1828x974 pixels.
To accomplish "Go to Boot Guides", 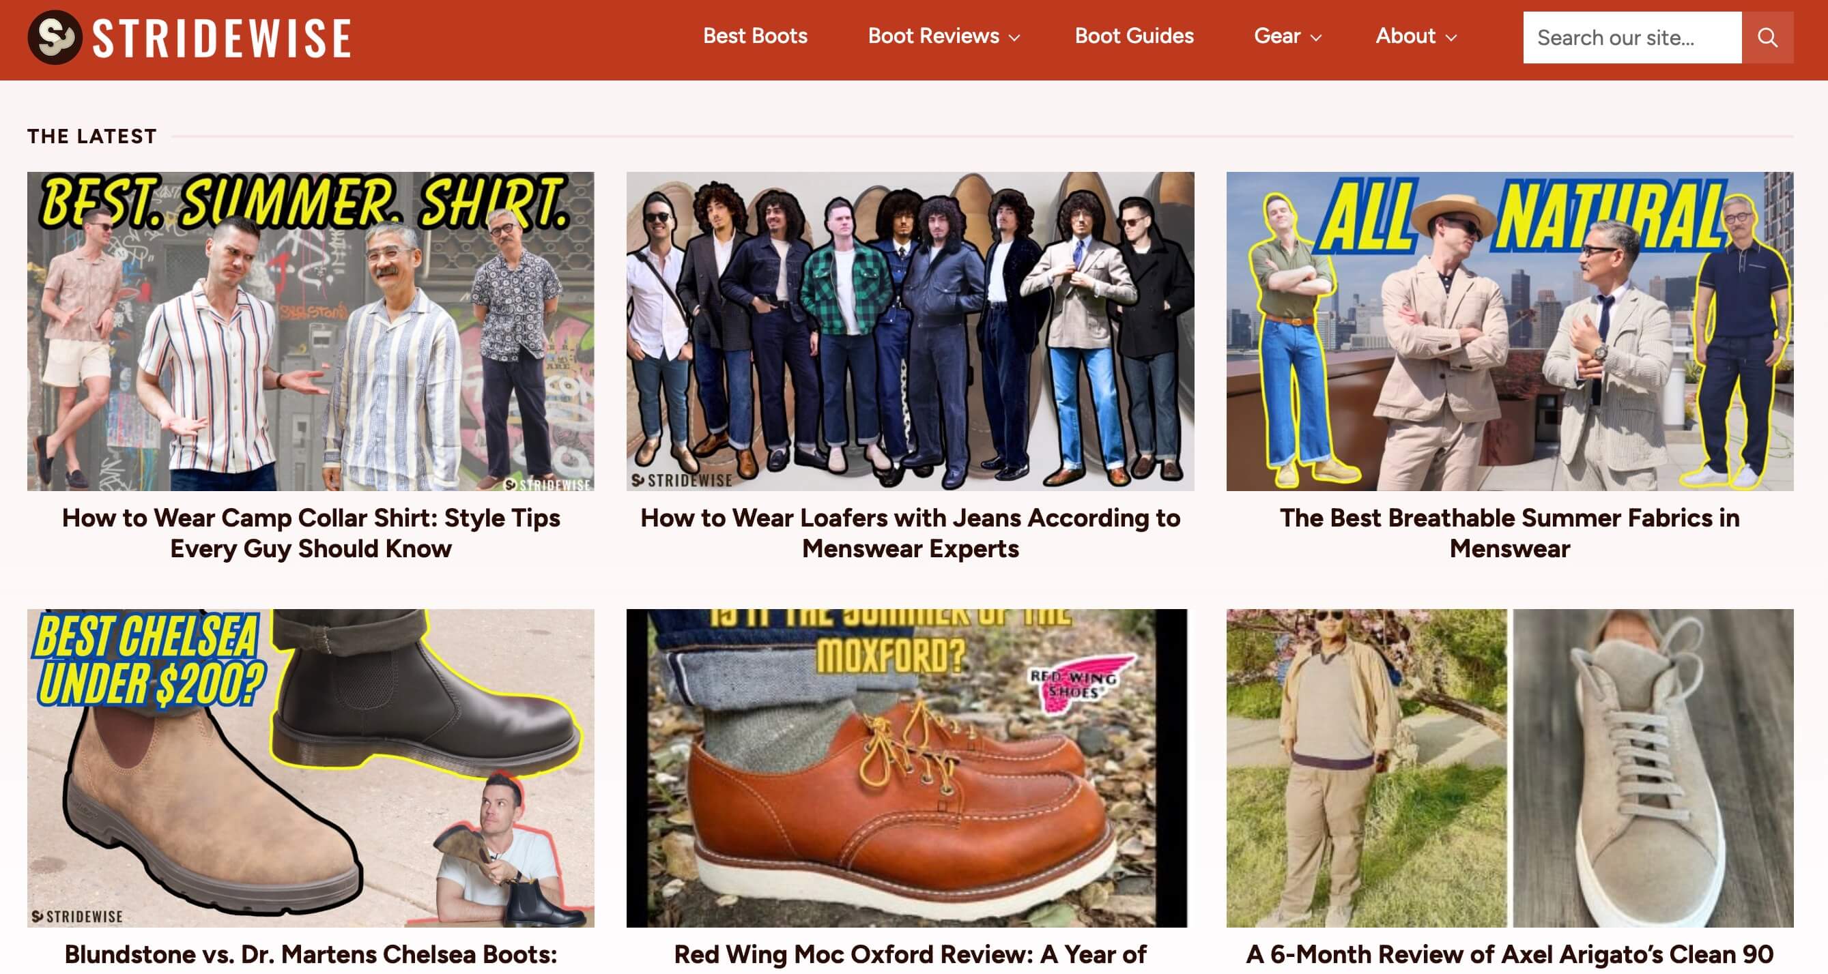I will pyautogui.click(x=1134, y=36).
